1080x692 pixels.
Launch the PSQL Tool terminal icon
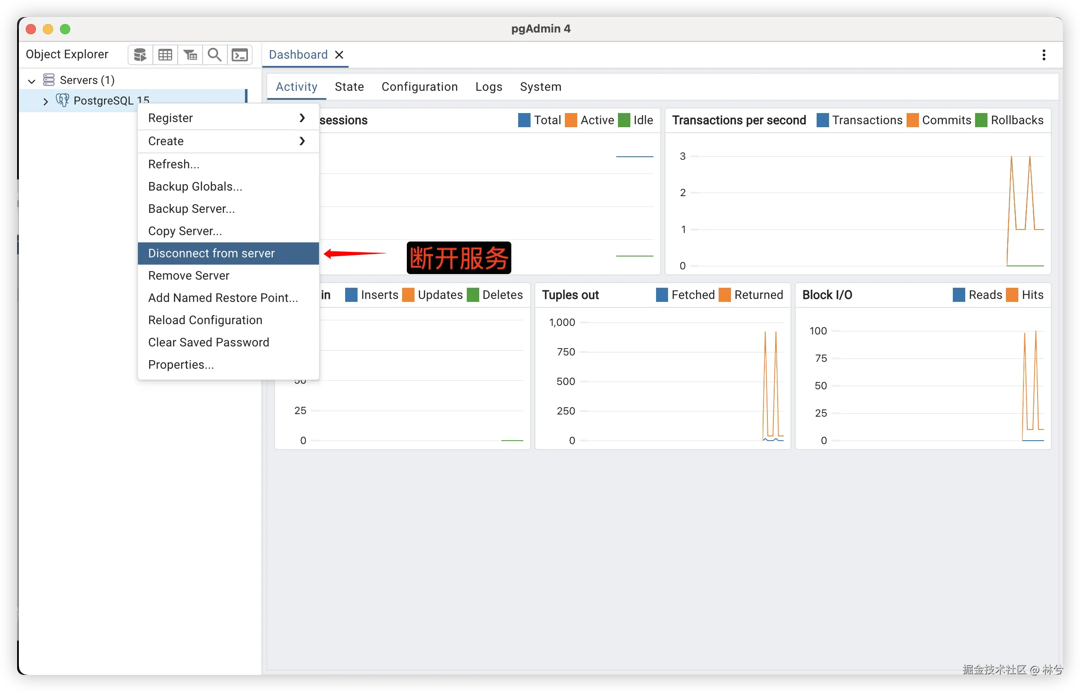coord(239,55)
